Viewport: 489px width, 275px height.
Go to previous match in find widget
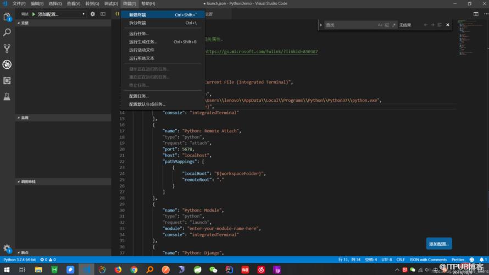click(426, 25)
